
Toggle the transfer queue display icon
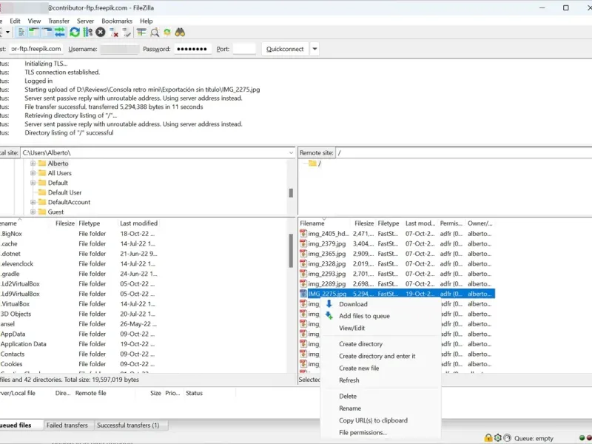pos(60,33)
